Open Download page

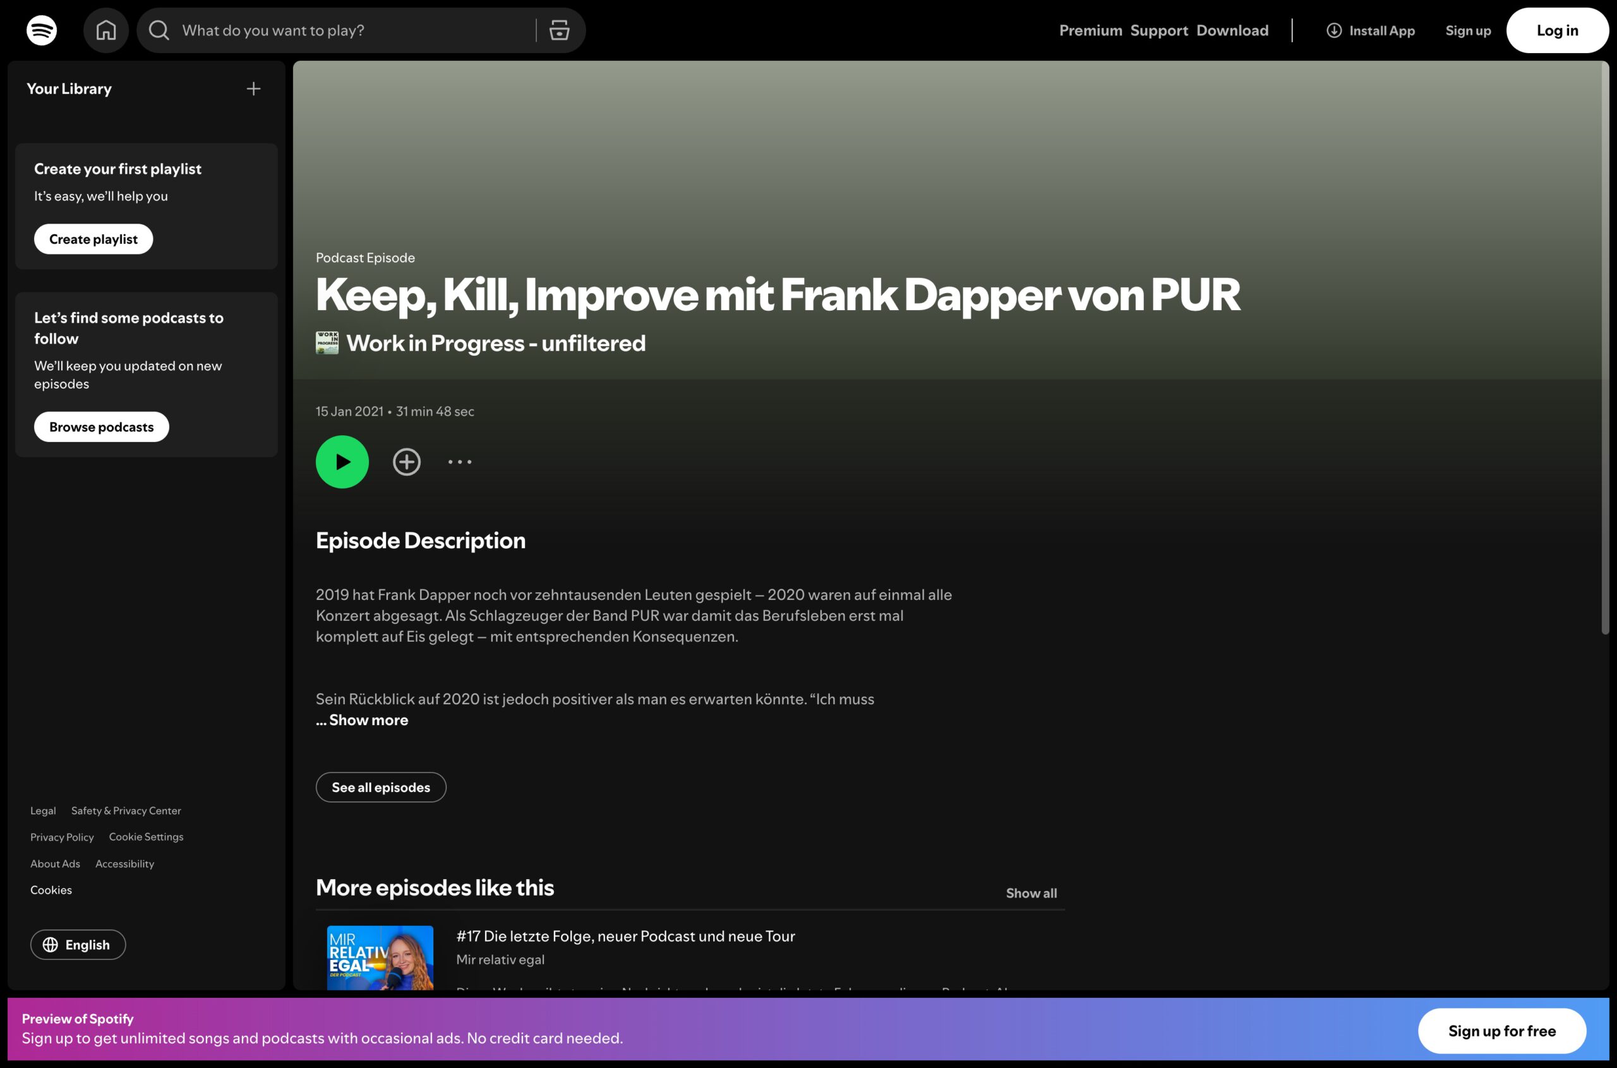1232,30
